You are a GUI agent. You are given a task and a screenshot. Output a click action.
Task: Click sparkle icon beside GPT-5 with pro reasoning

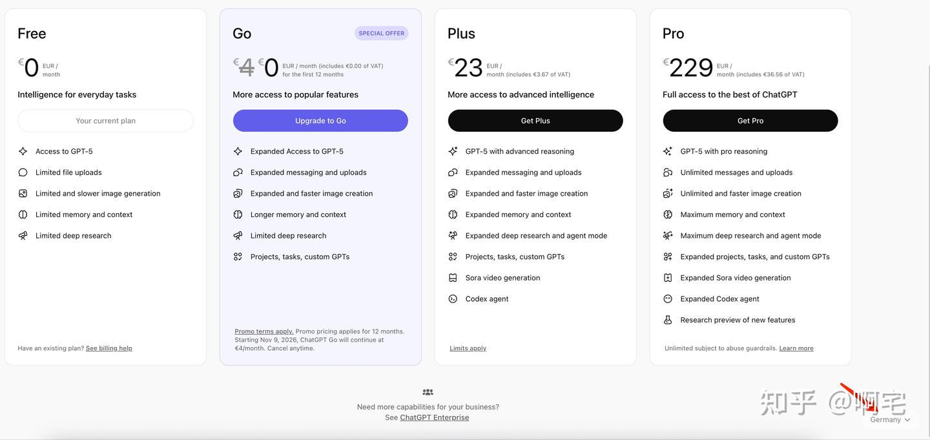668,151
